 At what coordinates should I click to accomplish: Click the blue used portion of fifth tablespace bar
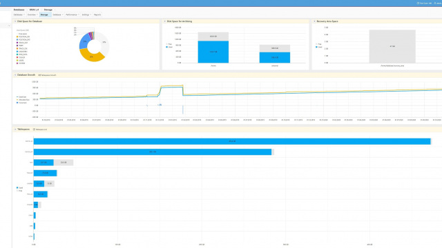click(39, 184)
